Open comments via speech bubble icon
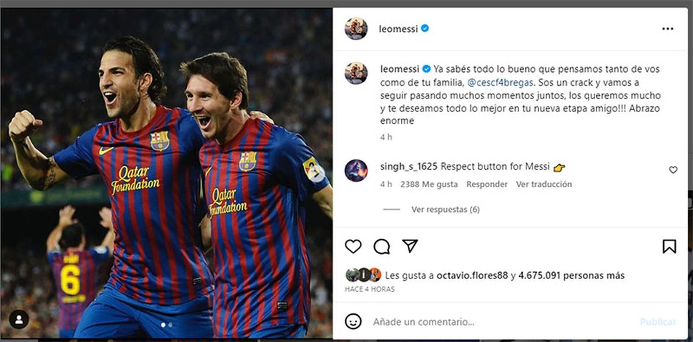Screen dimensions: 693x342 381,247
